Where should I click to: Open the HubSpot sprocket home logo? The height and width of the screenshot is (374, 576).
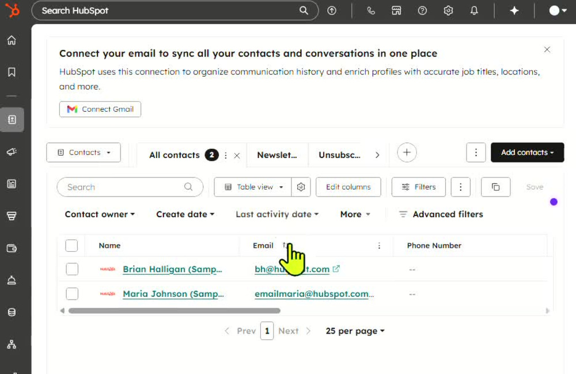(12, 10)
